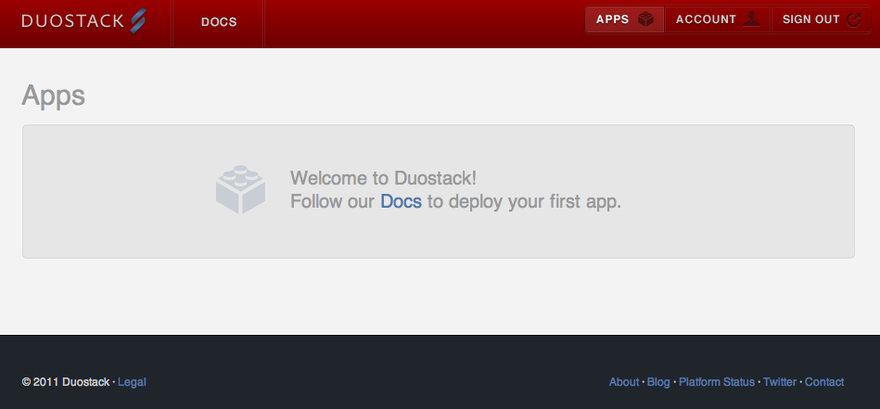Click the Duostack stacked-S logo icon
This screenshot has width=880, height=409.
(x=138, y=20)
